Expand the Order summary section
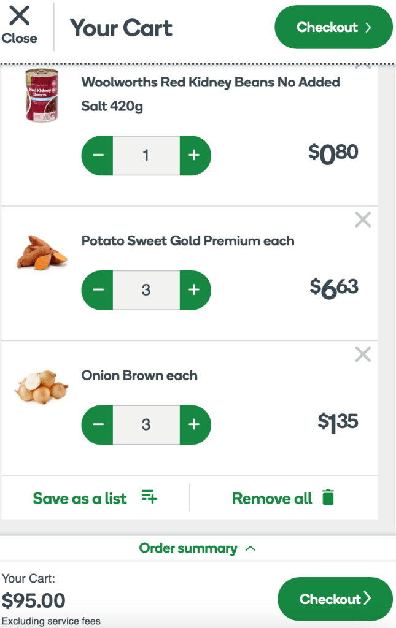This screenshot has height=628, width=396. pos(197,548)
